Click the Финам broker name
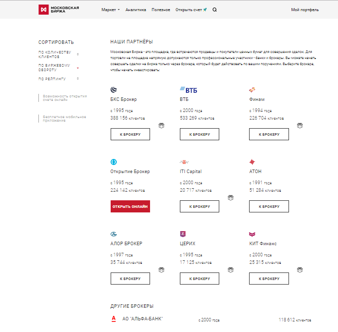Viewport: 338px width, 332px height. (257, 99)
